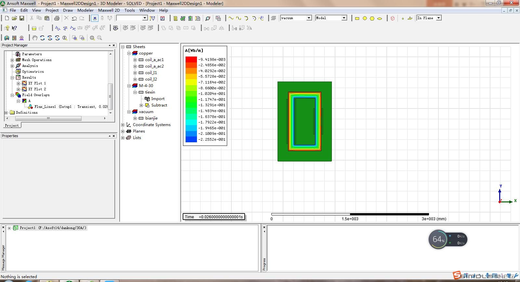
Task: Click the red swatch in the A[Wb/m] legend
Action: tap(191, 59)
